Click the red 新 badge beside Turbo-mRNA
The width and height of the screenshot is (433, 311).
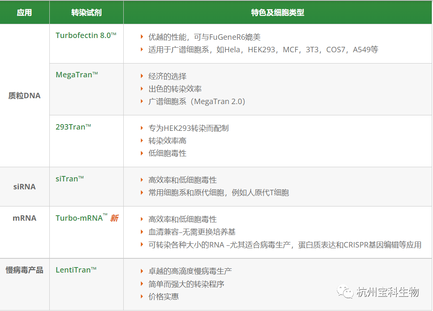(x=115, y=218)
